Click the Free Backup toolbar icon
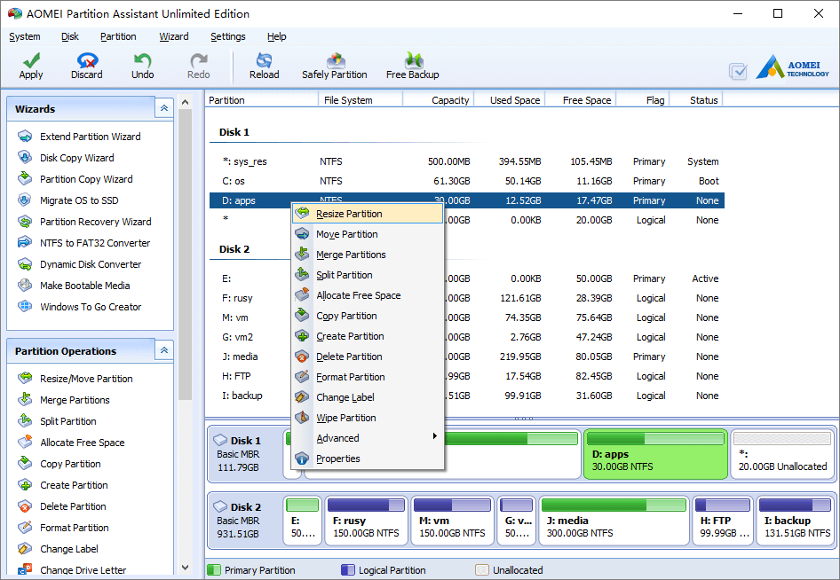This screenshot has width=840, height=580. 413,60
